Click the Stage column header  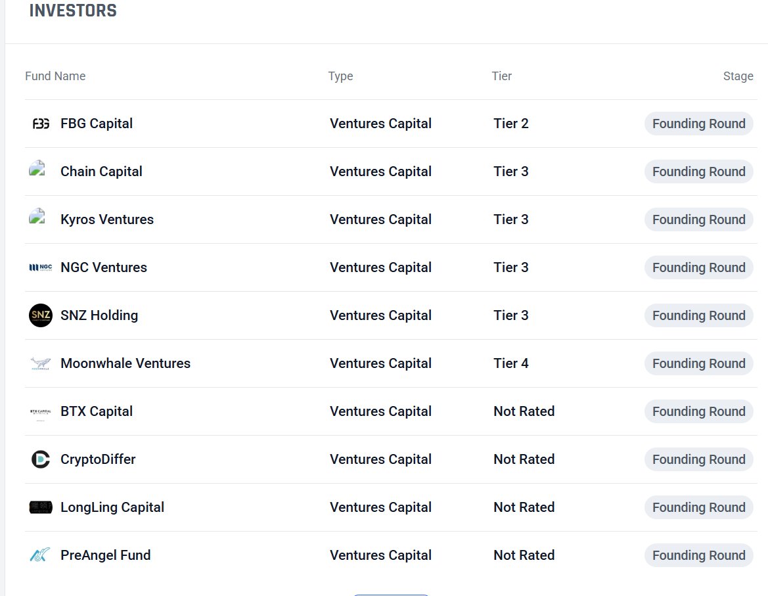pyautogui.click(x=738, y=76)
